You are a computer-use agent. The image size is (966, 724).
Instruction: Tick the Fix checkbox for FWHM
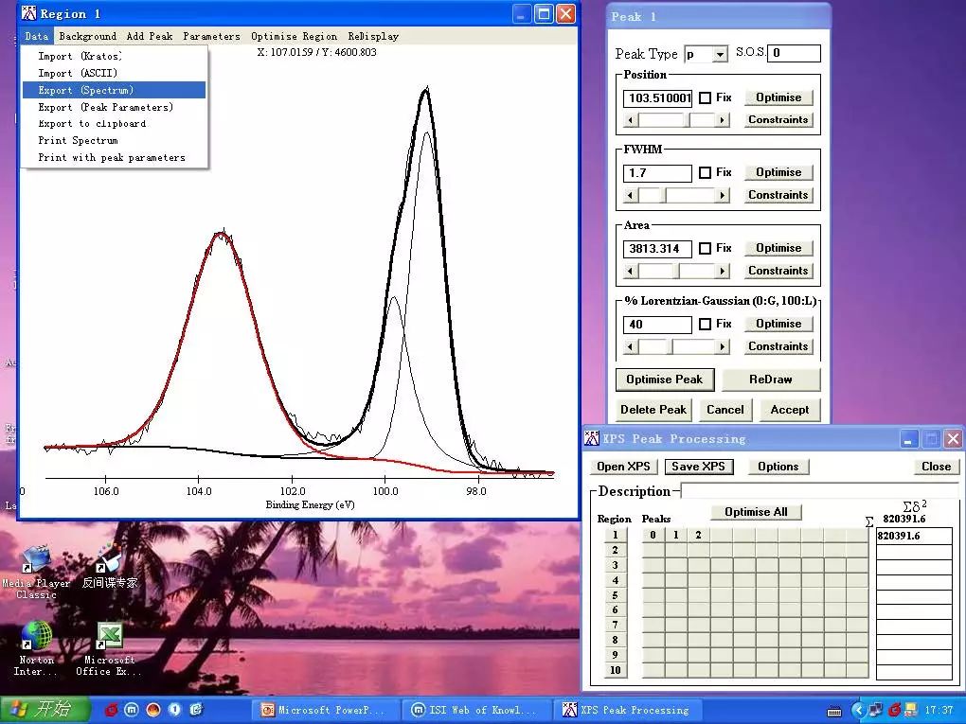[x=706, y=173]
